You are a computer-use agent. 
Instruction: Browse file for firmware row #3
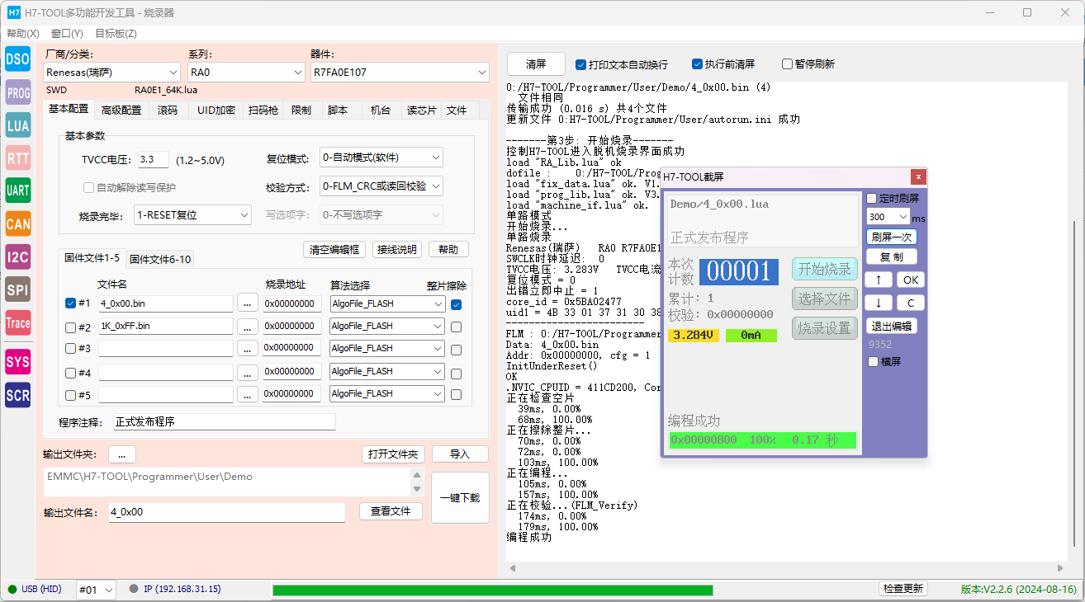pyautogui.click(x=247, y=348)
